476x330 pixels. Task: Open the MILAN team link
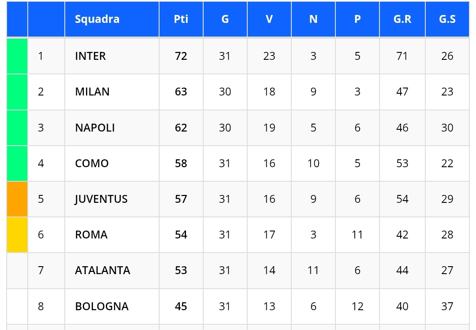pos(92,92)
